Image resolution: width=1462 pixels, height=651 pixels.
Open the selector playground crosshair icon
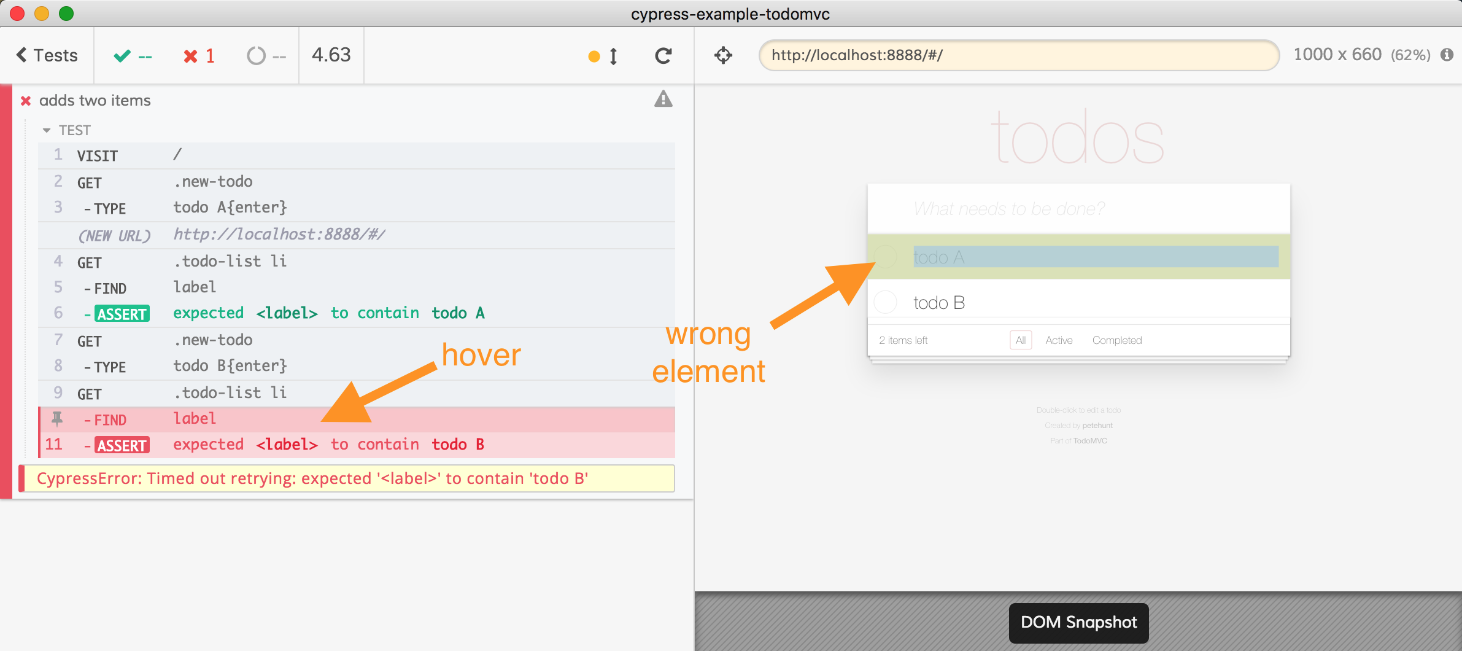(723, 55)
